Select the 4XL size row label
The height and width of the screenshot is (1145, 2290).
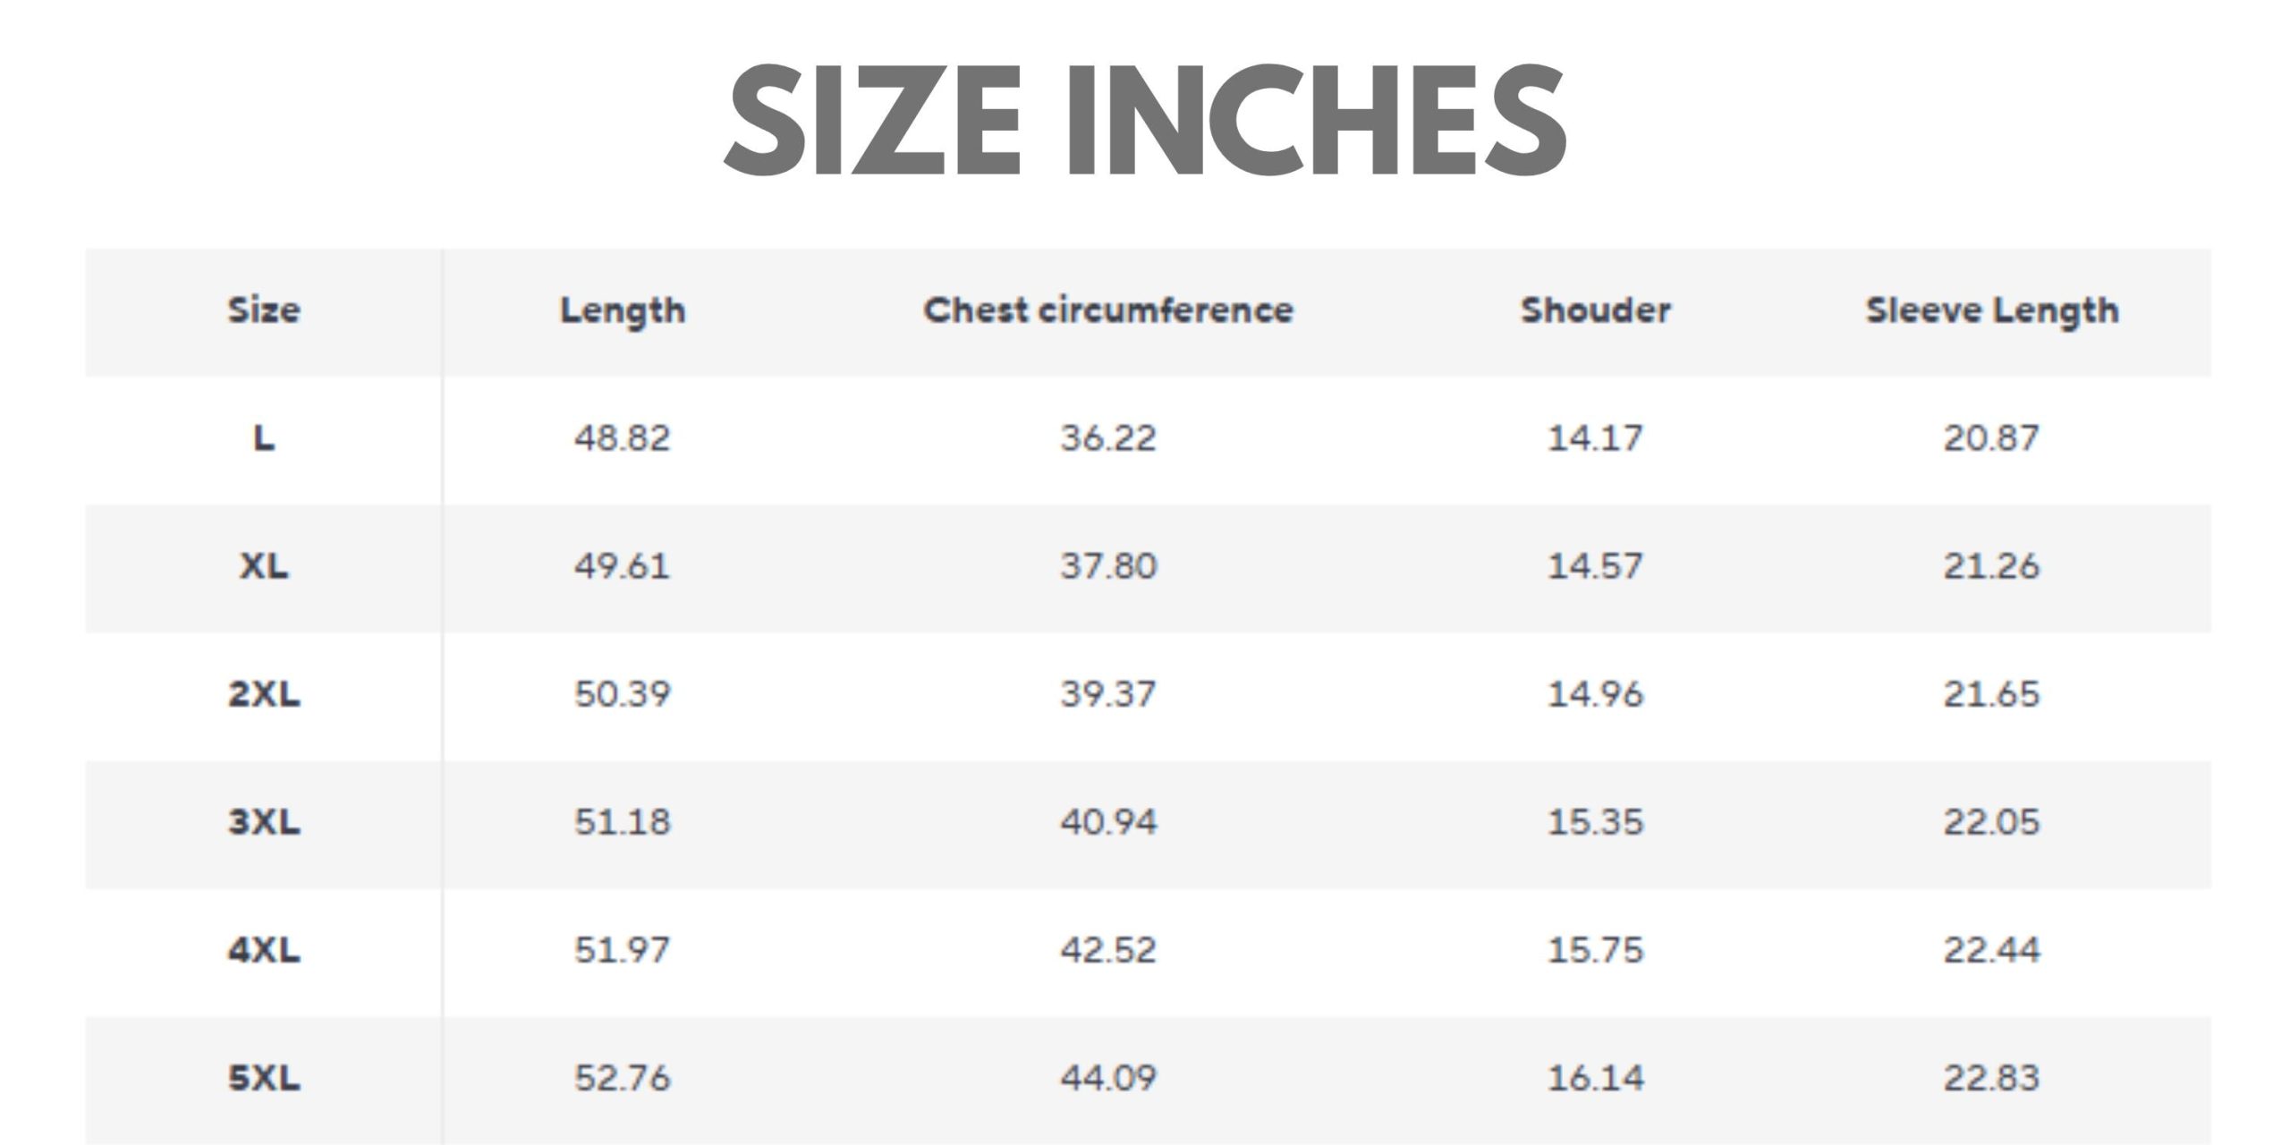[264, 950]
